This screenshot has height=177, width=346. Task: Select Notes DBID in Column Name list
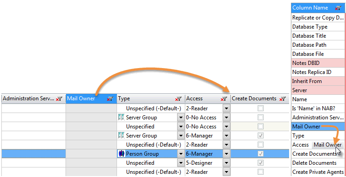click(318, 63)
